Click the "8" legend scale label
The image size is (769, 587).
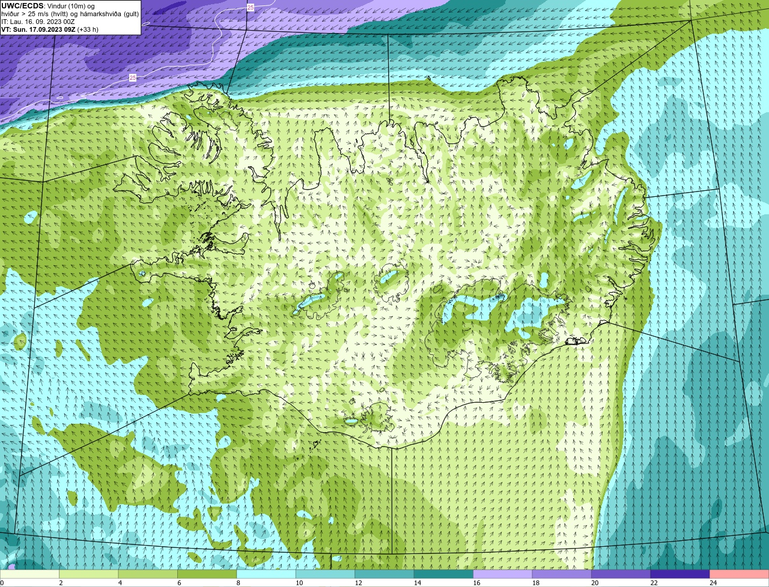[238, 583]
